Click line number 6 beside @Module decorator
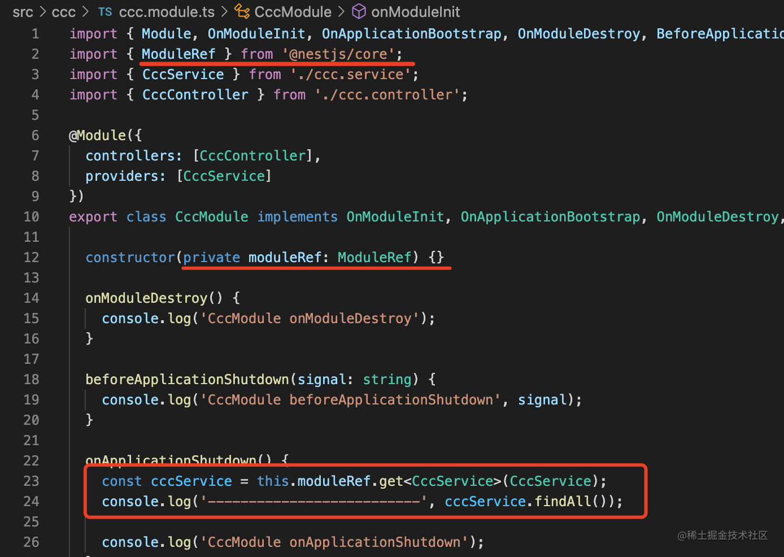The width and height of the screenshot is (784, 557). point(35,136)
